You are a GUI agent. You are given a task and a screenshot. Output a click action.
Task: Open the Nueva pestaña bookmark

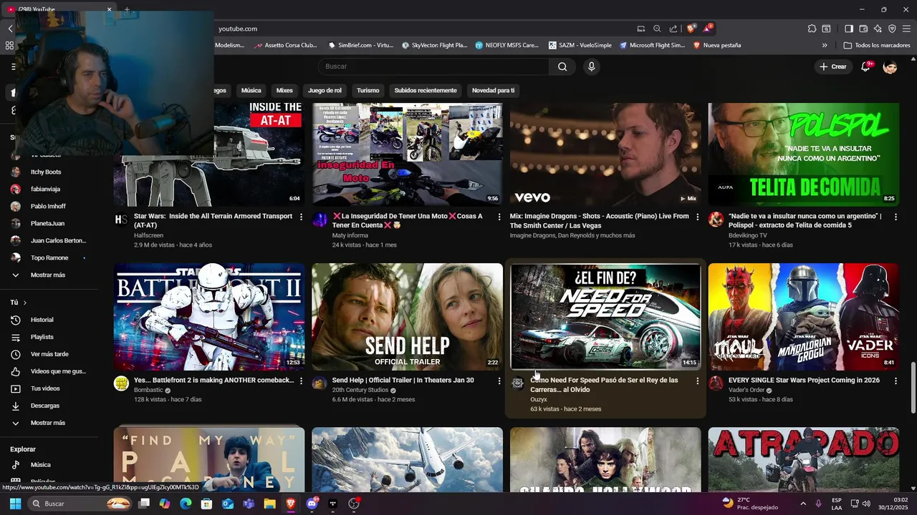click(717, 45)
